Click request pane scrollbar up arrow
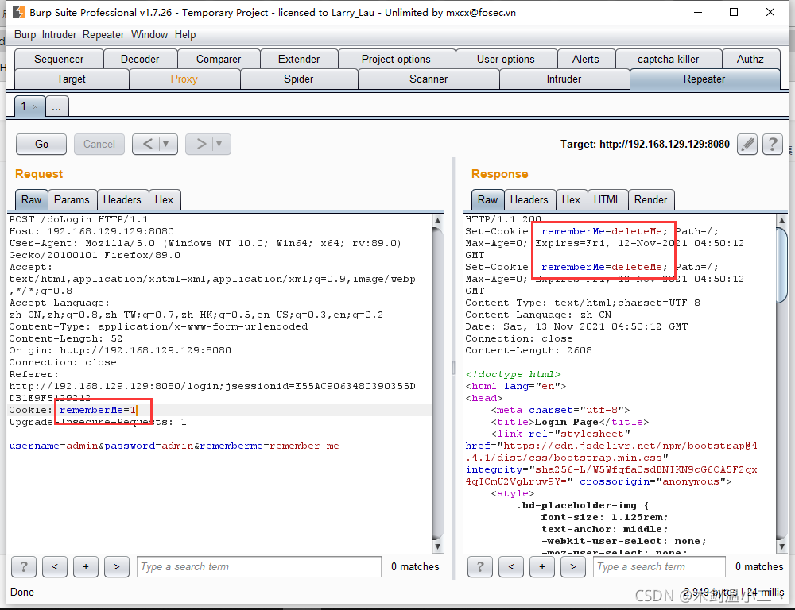 coord(437,220)
